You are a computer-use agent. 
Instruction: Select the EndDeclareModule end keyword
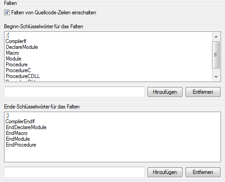(x=26, y=127)
